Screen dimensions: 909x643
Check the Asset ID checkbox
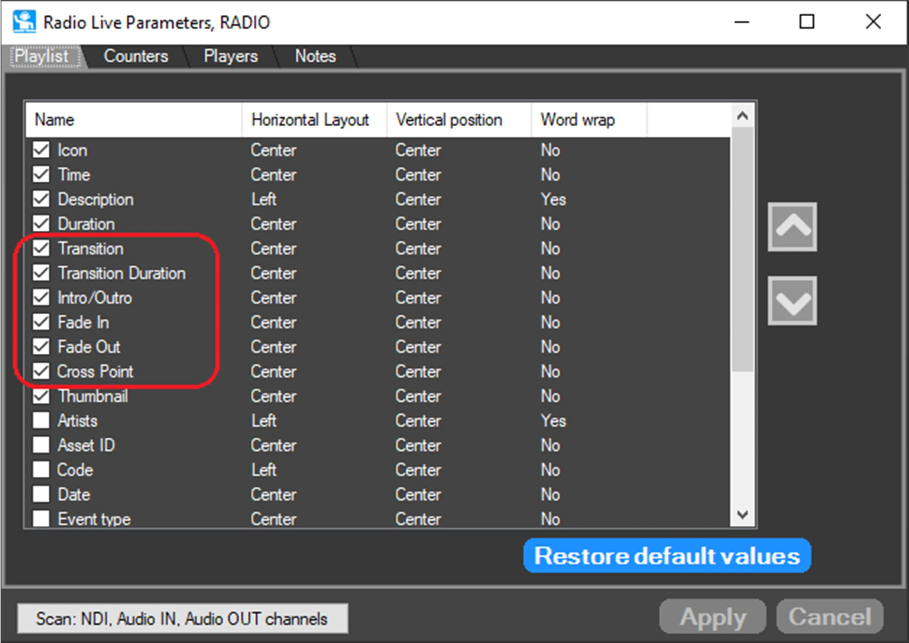41,445
